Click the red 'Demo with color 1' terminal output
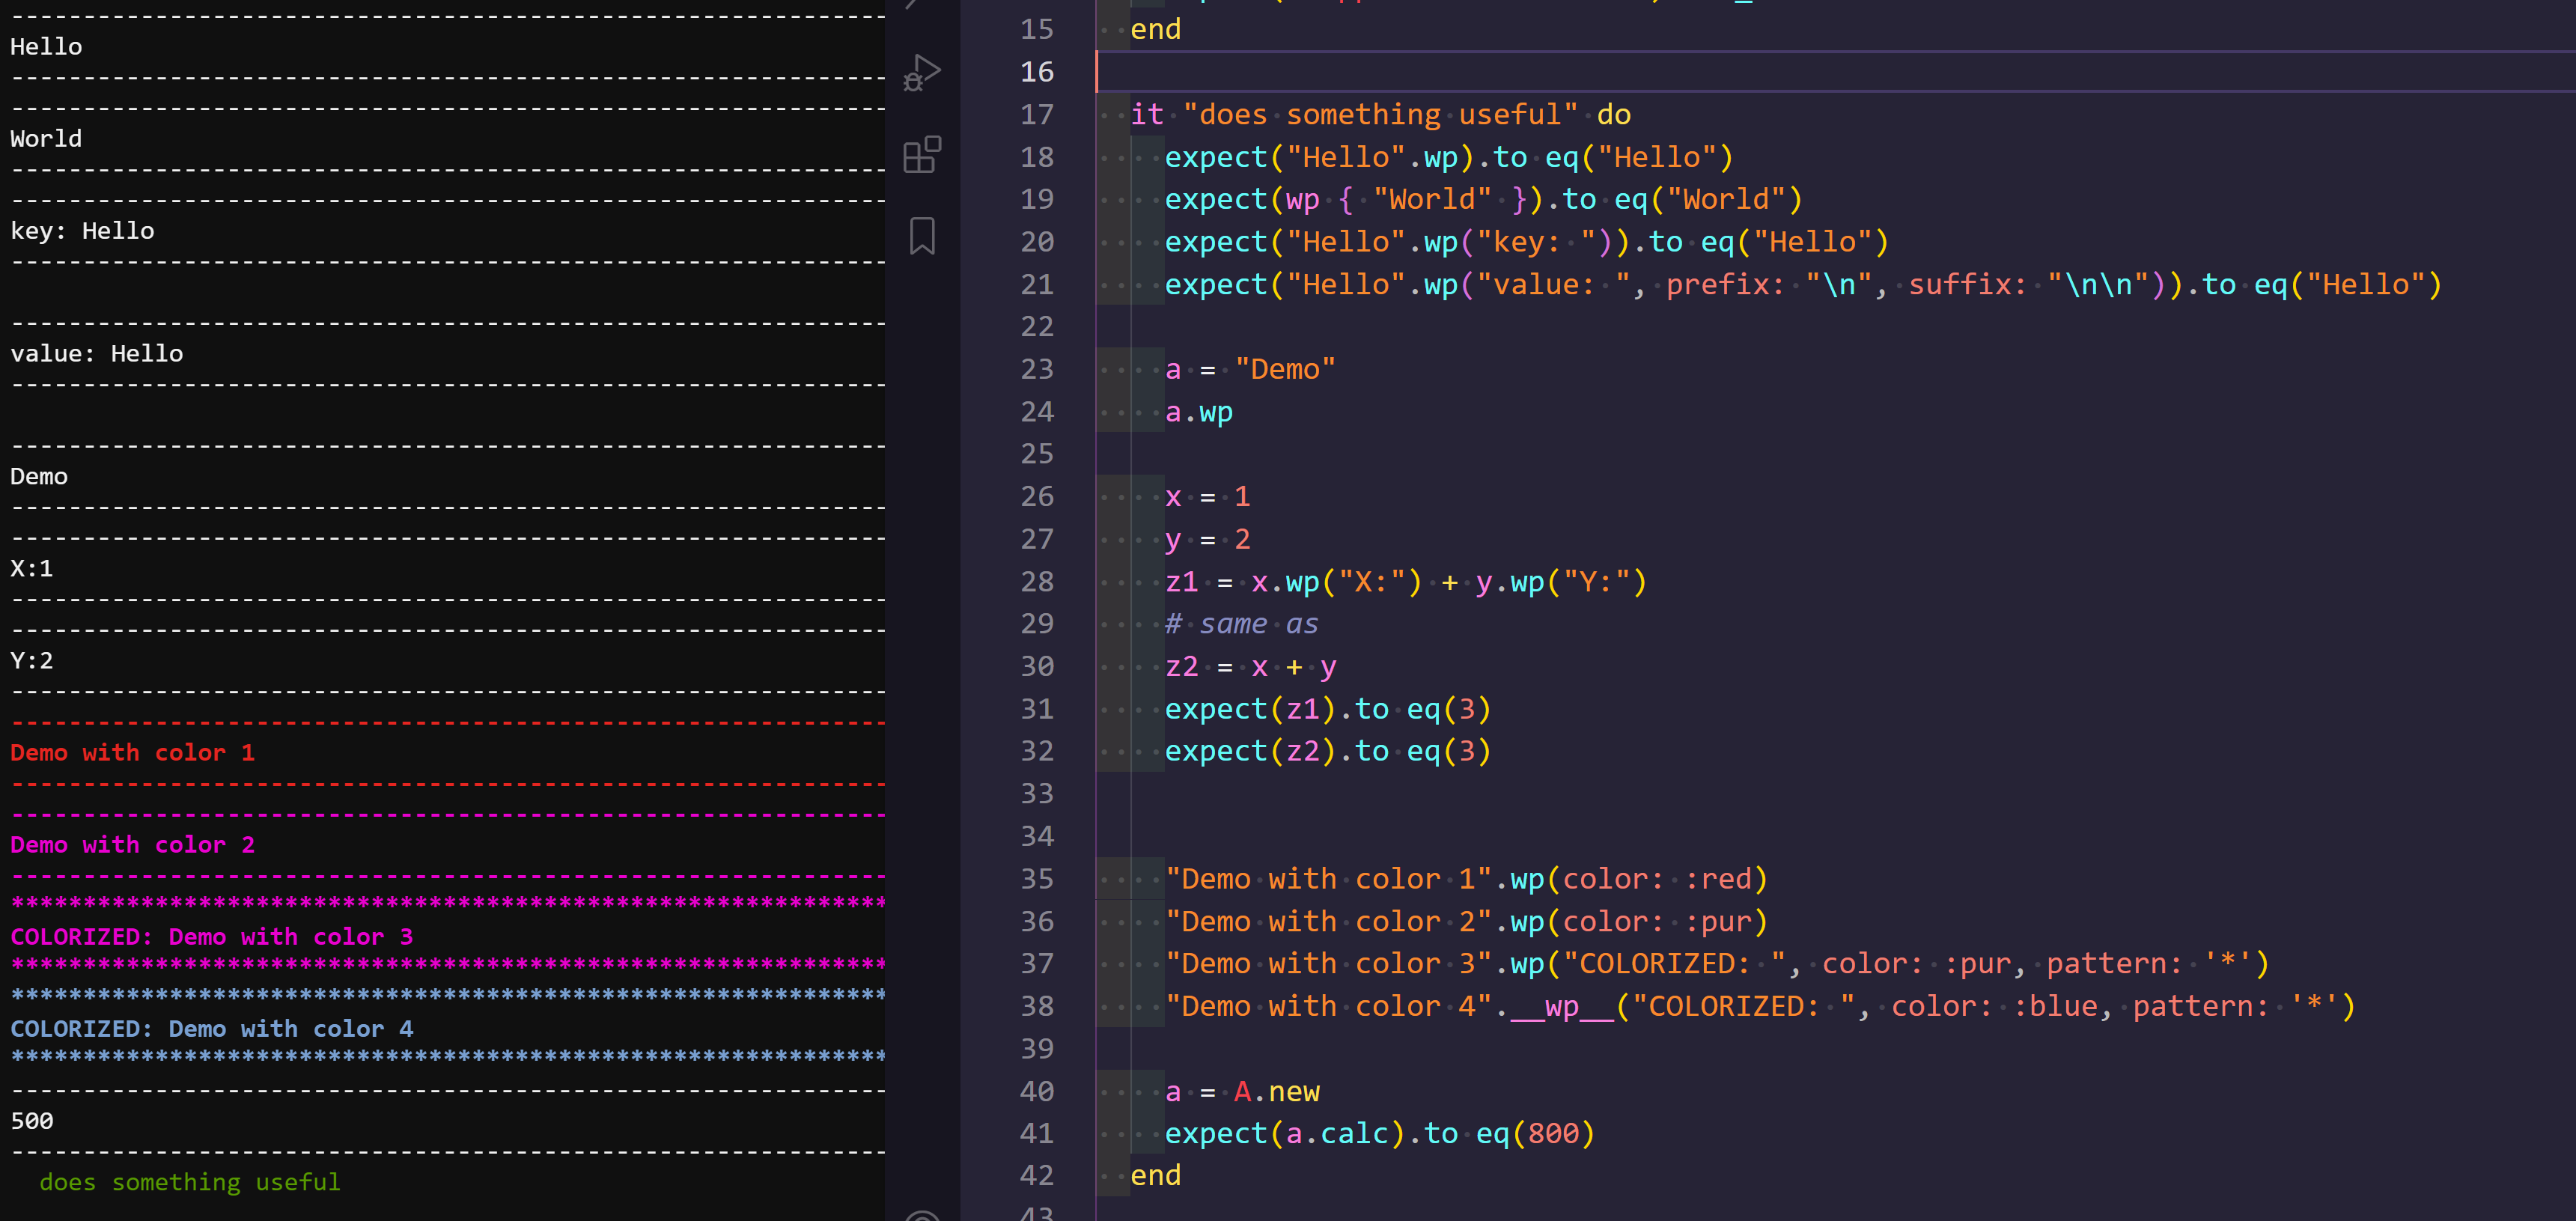 132,753
